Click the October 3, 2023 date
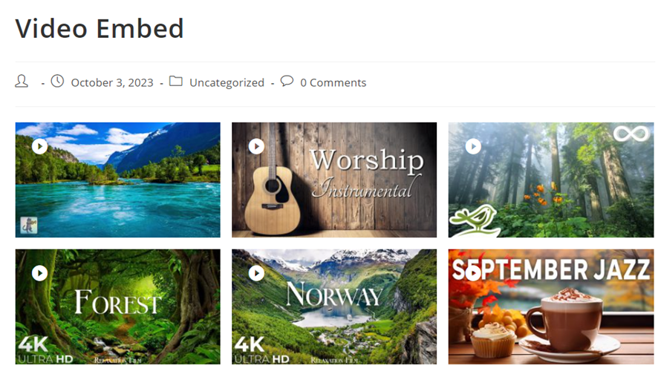 click(112, 82)
